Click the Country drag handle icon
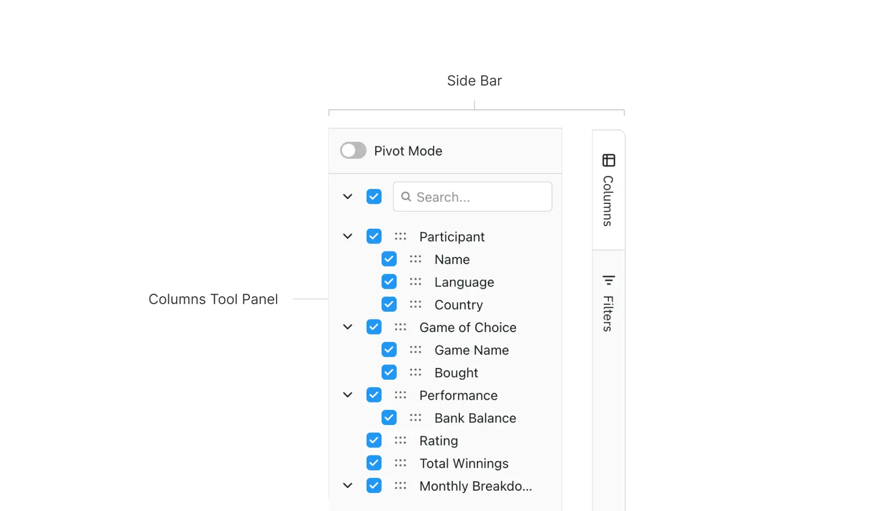894x511 pixels. point(415,304)
